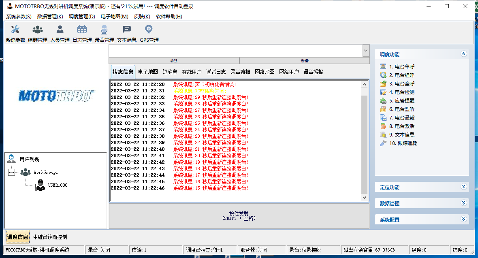
Task: Click the log's vertical scrollbar thumb
Action: (364, 145)
